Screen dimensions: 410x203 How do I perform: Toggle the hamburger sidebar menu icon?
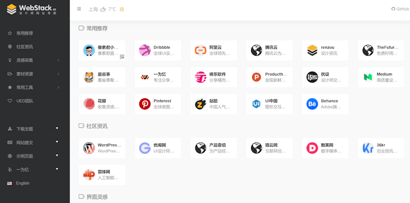[79, 9]
